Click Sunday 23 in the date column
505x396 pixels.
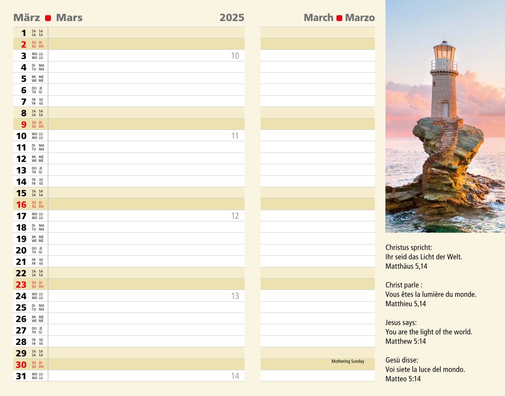point(22,284)
